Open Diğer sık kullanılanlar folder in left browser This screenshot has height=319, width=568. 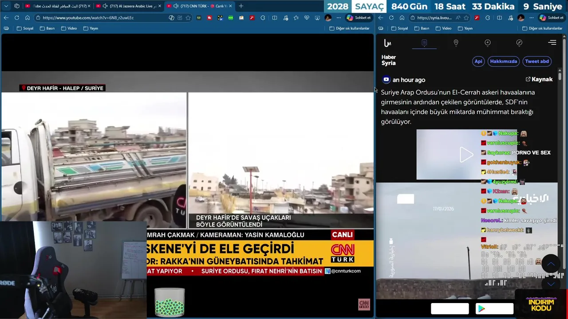[349, 28]
